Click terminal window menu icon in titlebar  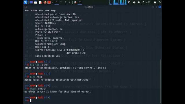(26, 7)
